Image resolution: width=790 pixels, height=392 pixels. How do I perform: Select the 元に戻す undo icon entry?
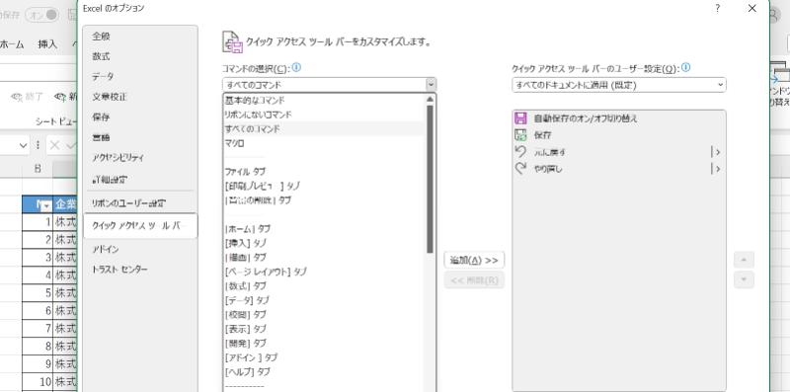(x=520, y=152)
